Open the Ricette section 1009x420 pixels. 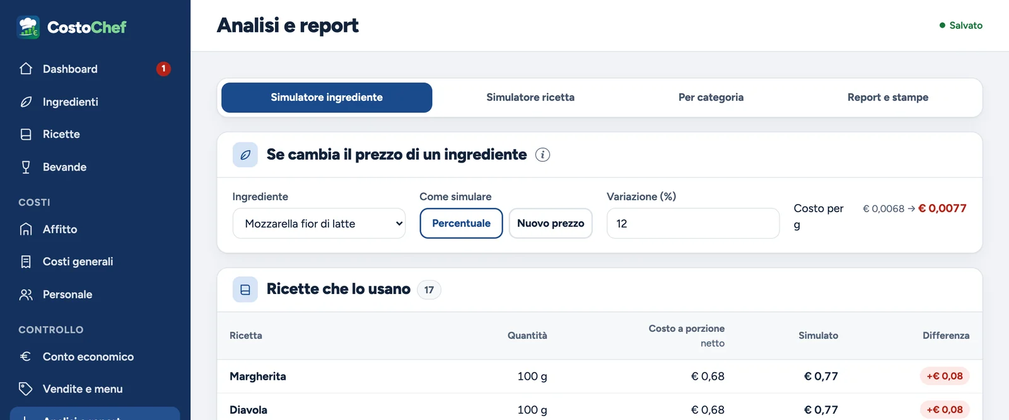[95, 134]
